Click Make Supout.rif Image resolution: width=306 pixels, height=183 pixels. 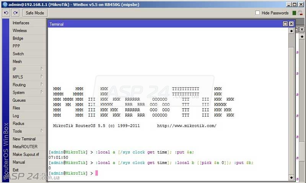click(x=26, y=154)
